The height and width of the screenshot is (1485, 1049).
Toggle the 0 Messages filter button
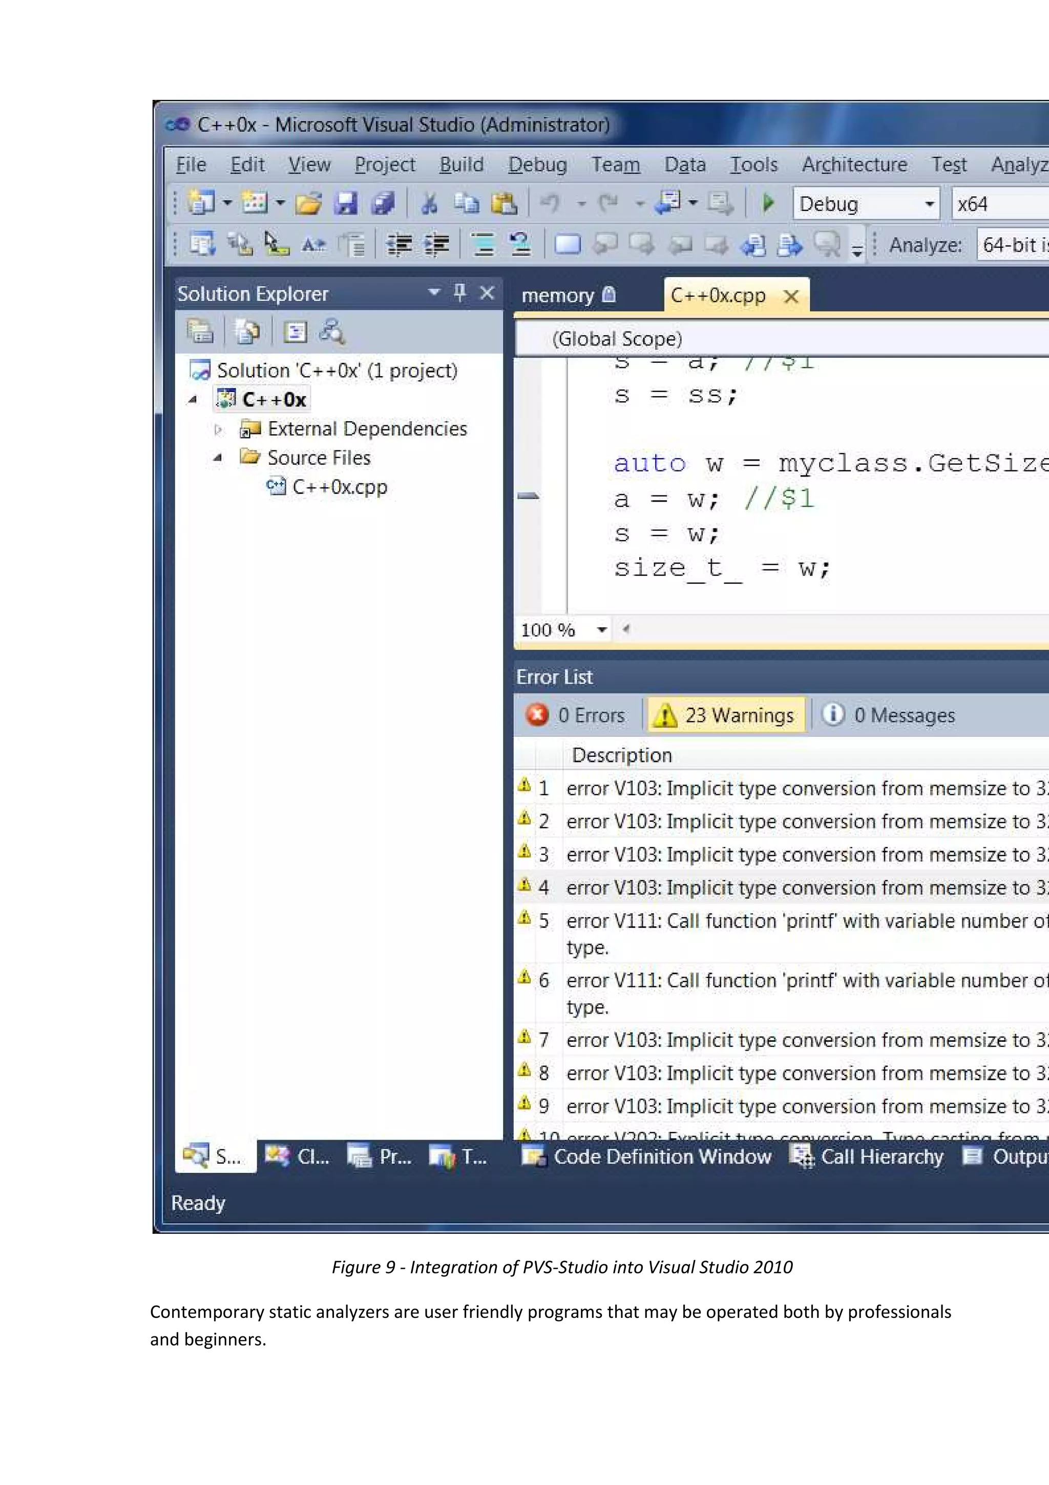click(889, 715)
